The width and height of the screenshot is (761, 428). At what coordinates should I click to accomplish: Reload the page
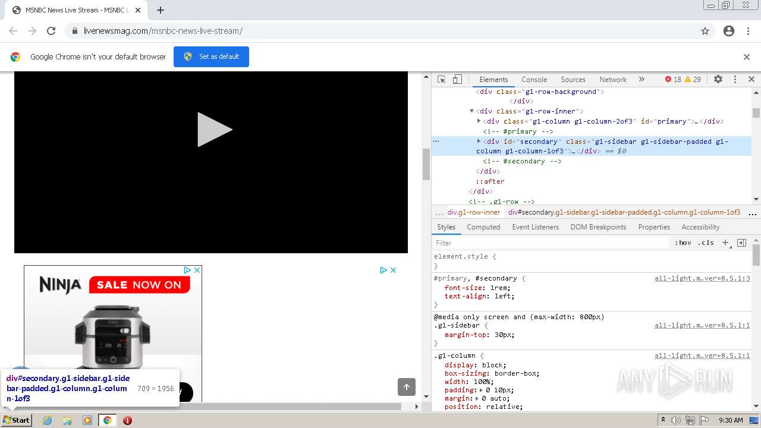coord(51,31)
